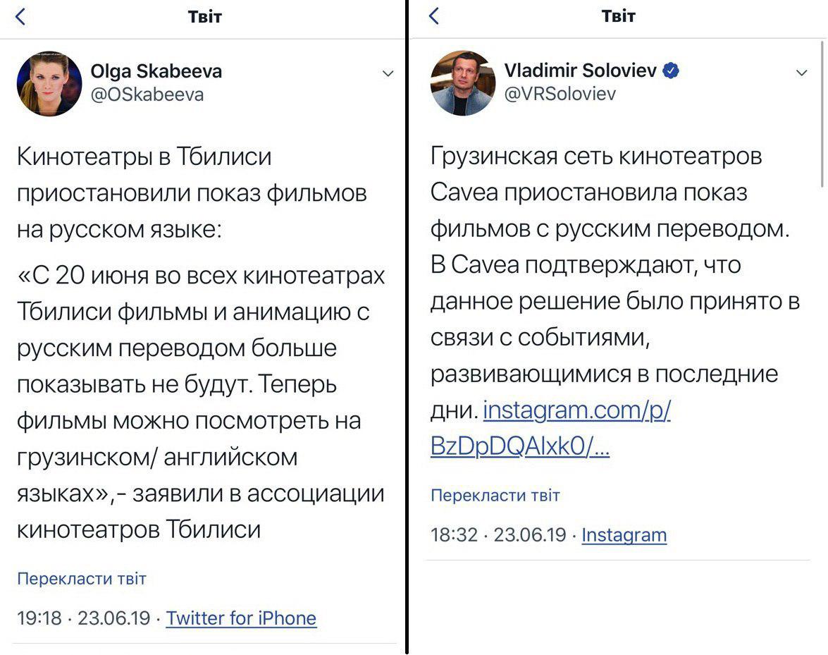Click the 'Твіт' header title on the left
The height and width of the screenshot is (655, 828).
pyautogui.click(x=205, y=17)
